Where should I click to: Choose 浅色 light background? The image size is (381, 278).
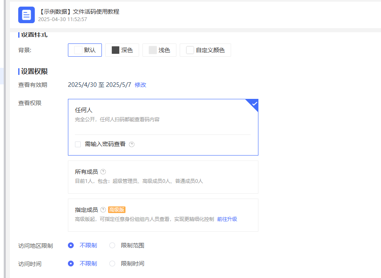pos(159,50)
